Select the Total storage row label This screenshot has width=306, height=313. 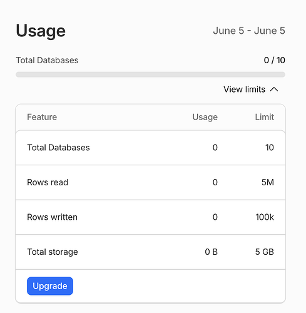tap(53, 252)
